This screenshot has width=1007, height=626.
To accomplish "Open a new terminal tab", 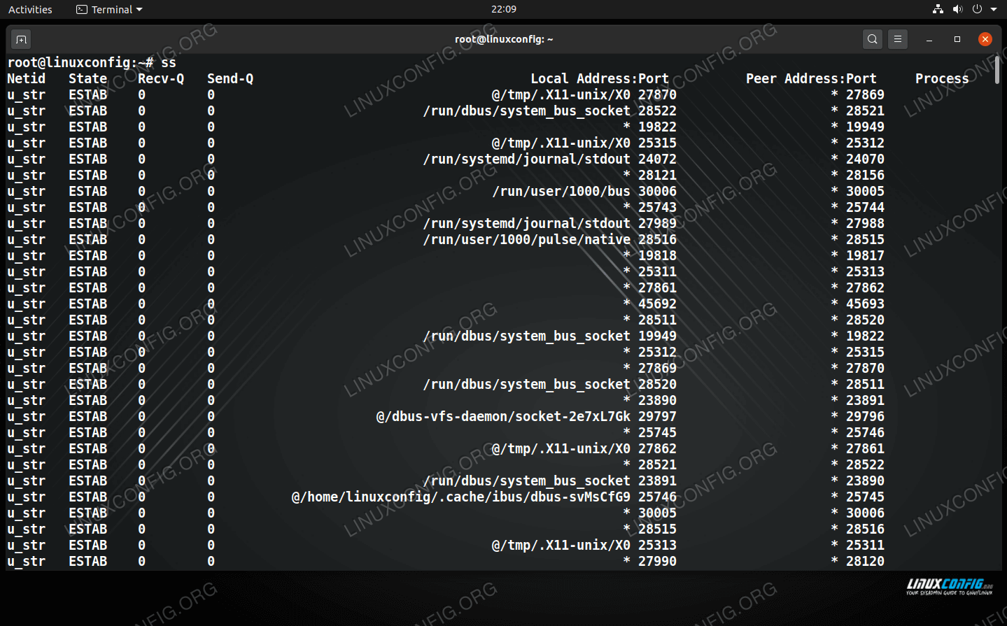I will 21,39.
